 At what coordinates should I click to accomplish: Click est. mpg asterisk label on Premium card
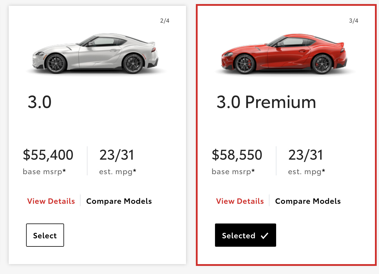[x=307, y=172]
